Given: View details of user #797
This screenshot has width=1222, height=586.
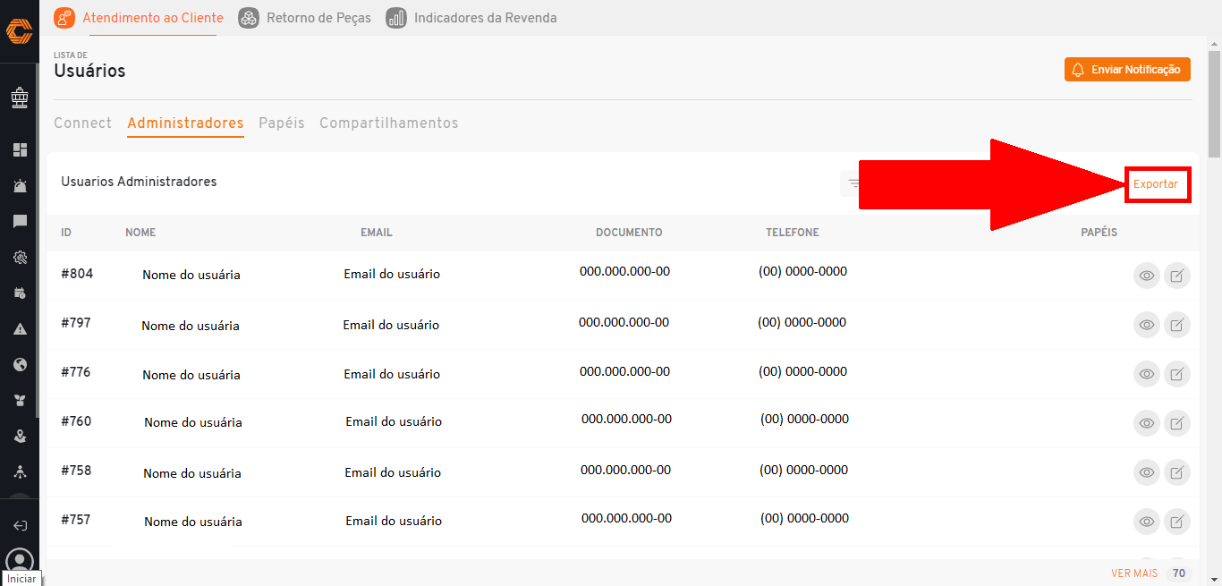Looking at the screenshot, I should [1146, 325].
